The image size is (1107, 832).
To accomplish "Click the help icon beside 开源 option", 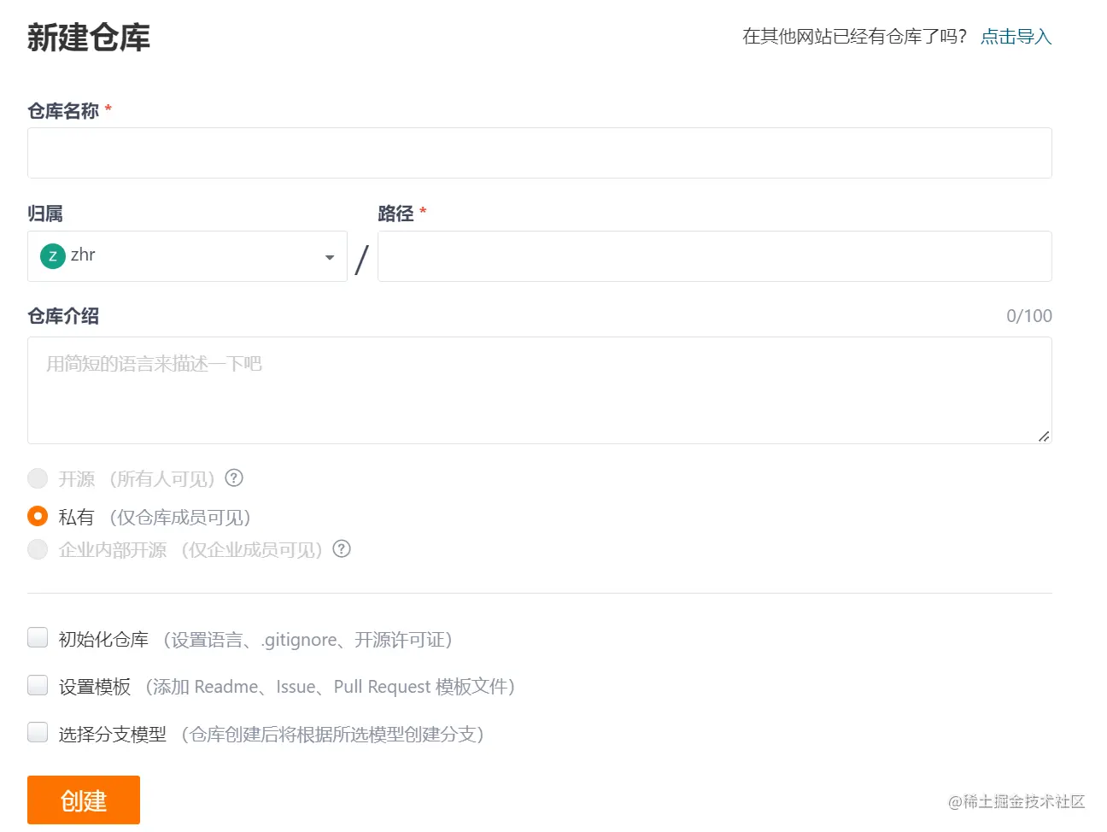I will coord(234,478).
